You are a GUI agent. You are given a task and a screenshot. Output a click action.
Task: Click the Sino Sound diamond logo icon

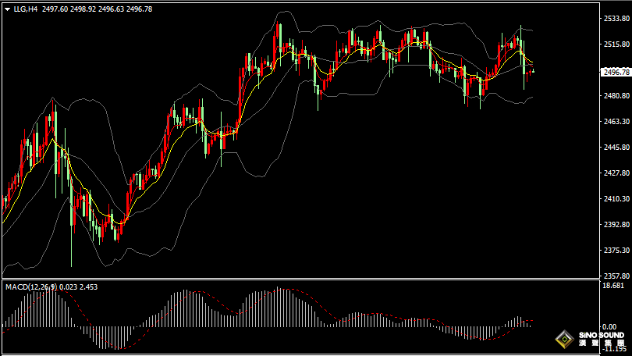tap(563, 340)
